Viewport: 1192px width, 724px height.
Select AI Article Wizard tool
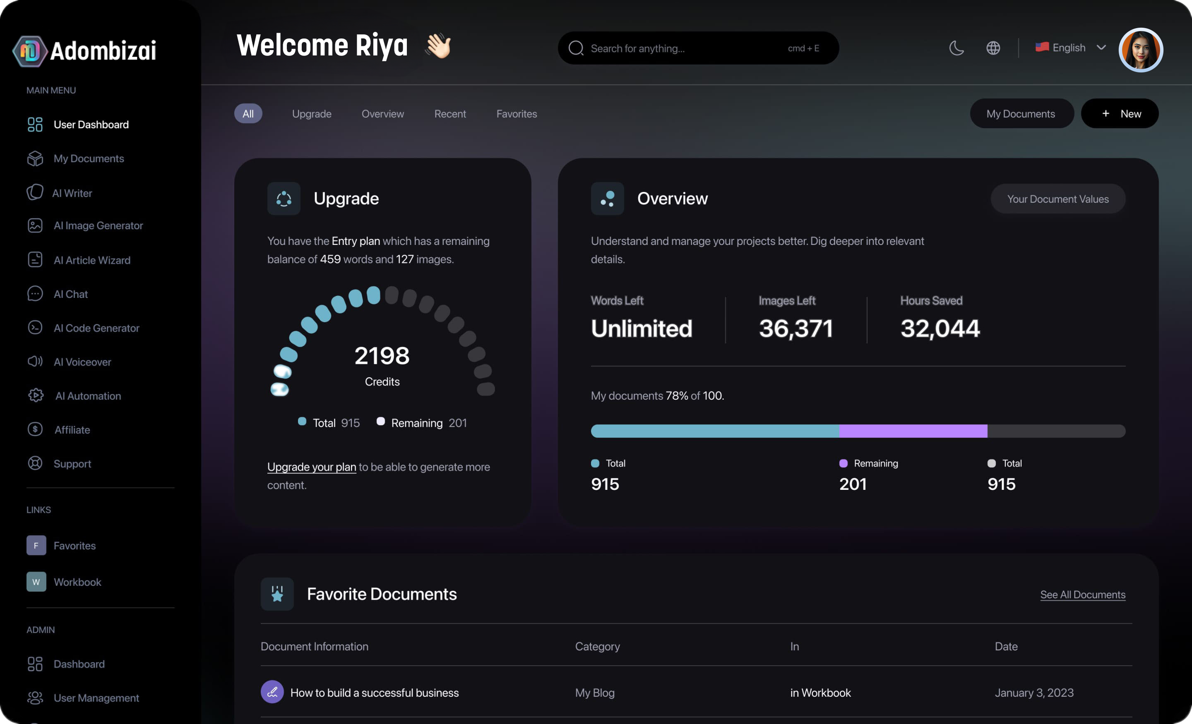(x=92, y=259)
